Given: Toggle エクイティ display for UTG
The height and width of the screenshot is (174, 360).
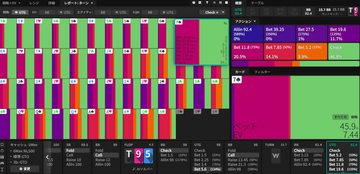Looking at the screenshot, I should (x=121, y=12).
